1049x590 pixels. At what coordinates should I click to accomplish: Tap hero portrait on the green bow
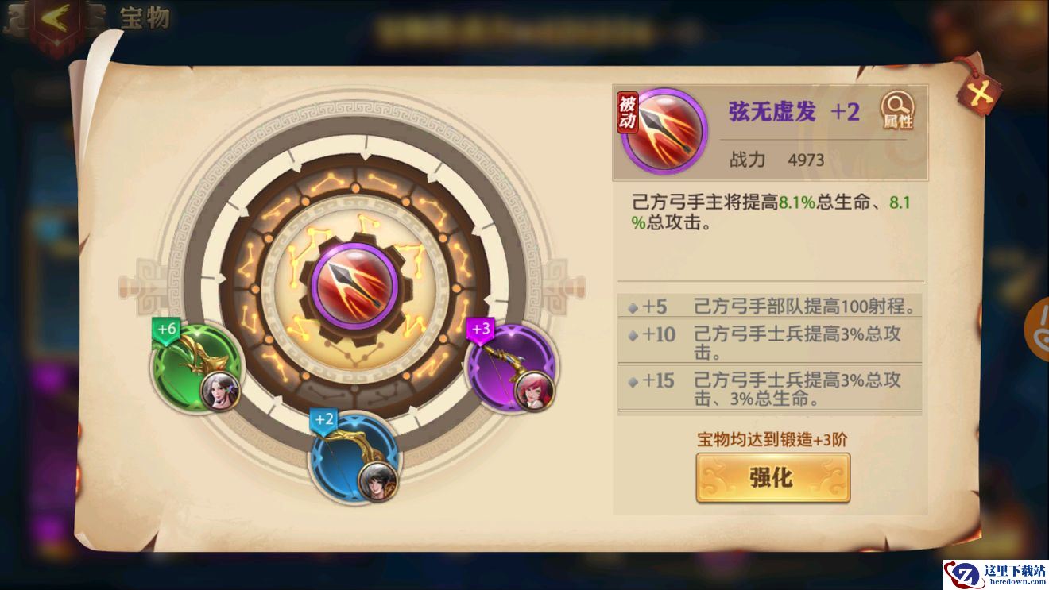pos(220,390)
